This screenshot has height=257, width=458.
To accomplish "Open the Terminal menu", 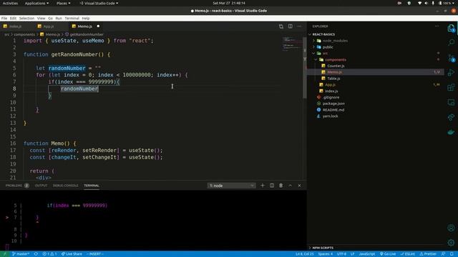I will (x=72, y=18).
